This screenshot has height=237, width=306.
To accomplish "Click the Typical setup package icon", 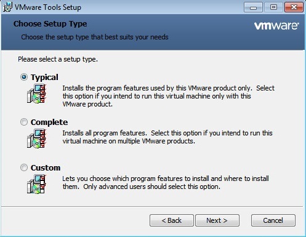I will pos(36,94).
